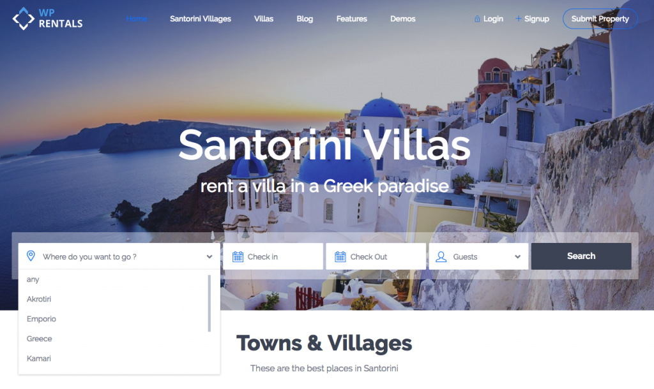Open the Villas menu item

tap(264, 18)
